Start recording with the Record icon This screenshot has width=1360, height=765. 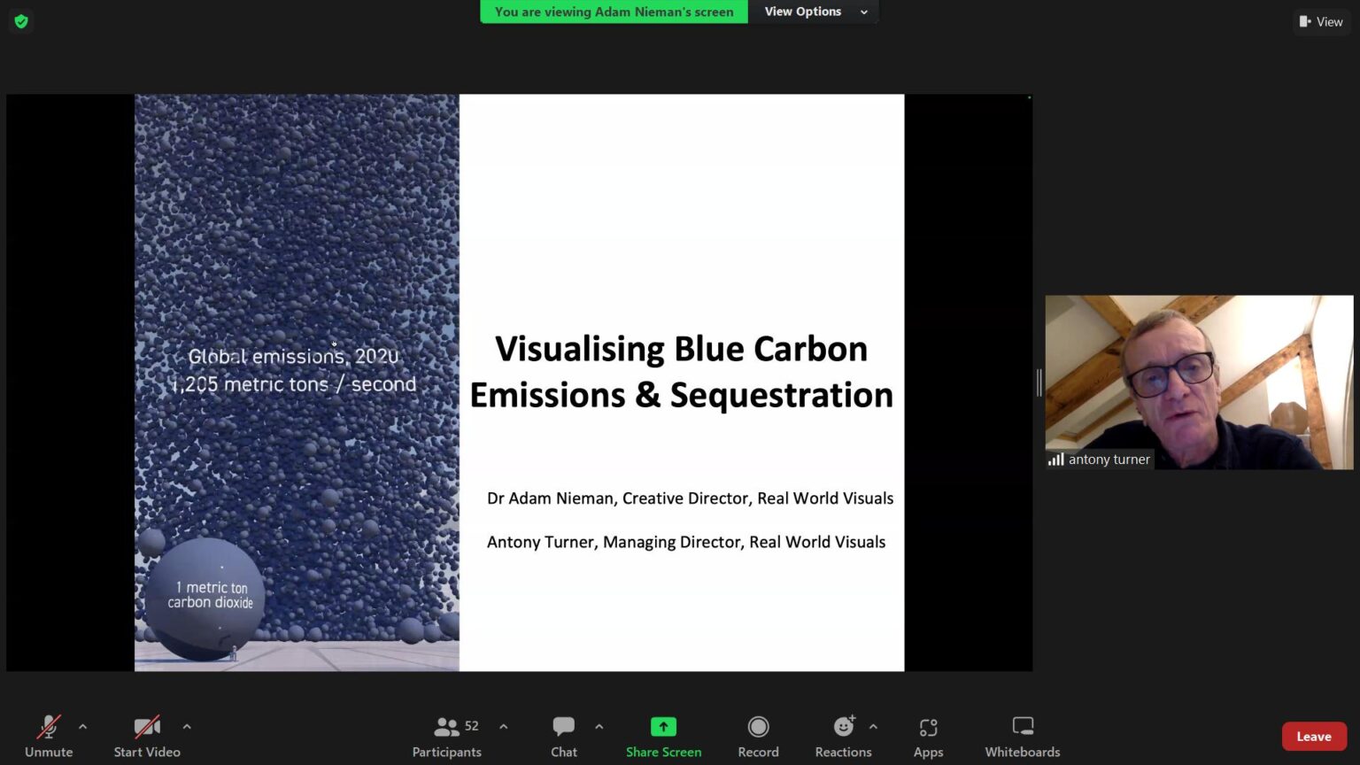coord(758,727)
